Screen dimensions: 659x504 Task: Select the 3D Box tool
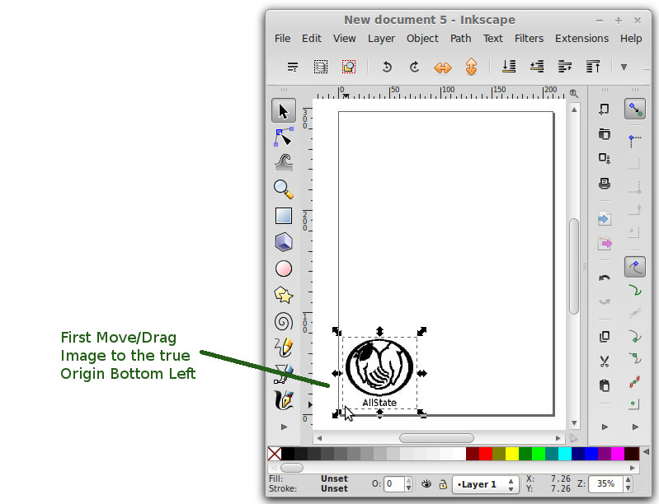[284, 242]
